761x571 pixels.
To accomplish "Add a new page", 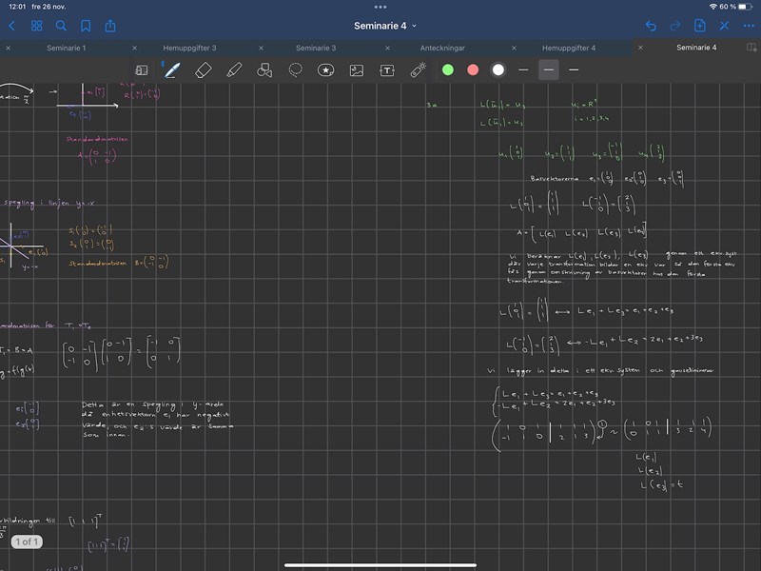I will pos(700,26).
